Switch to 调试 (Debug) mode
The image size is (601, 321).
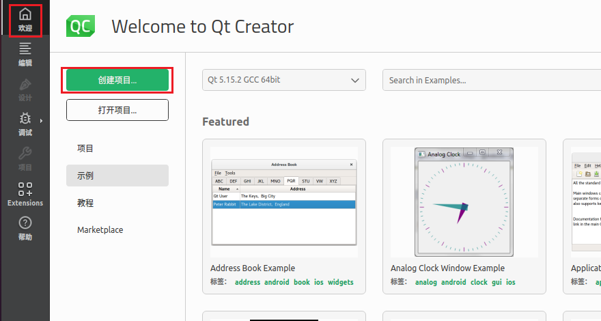[x=25, y=124]
